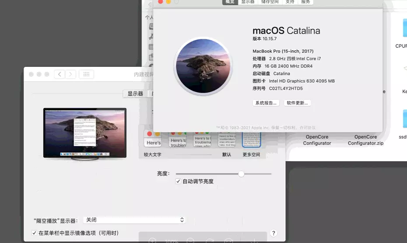Click the 版本 10.15.7 text
The image size is (407, 243).
(264, 39)
